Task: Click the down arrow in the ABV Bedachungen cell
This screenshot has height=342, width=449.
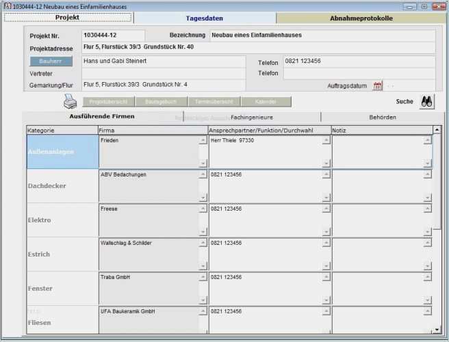Action: pos(203,198)
